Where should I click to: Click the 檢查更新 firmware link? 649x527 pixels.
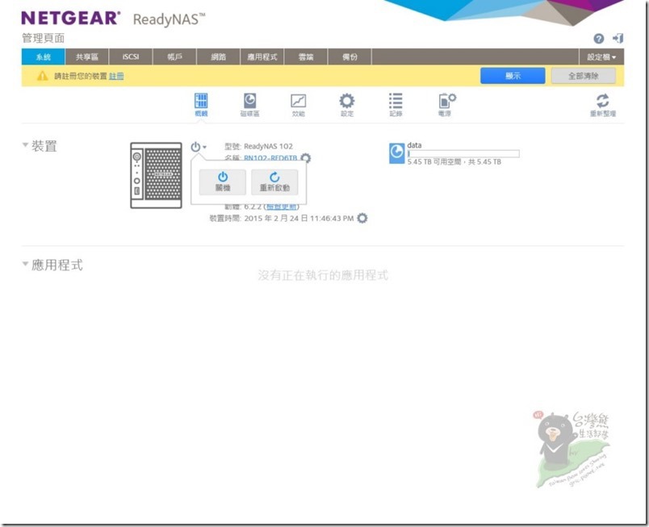pyautogui.click(x=282, y=207)
